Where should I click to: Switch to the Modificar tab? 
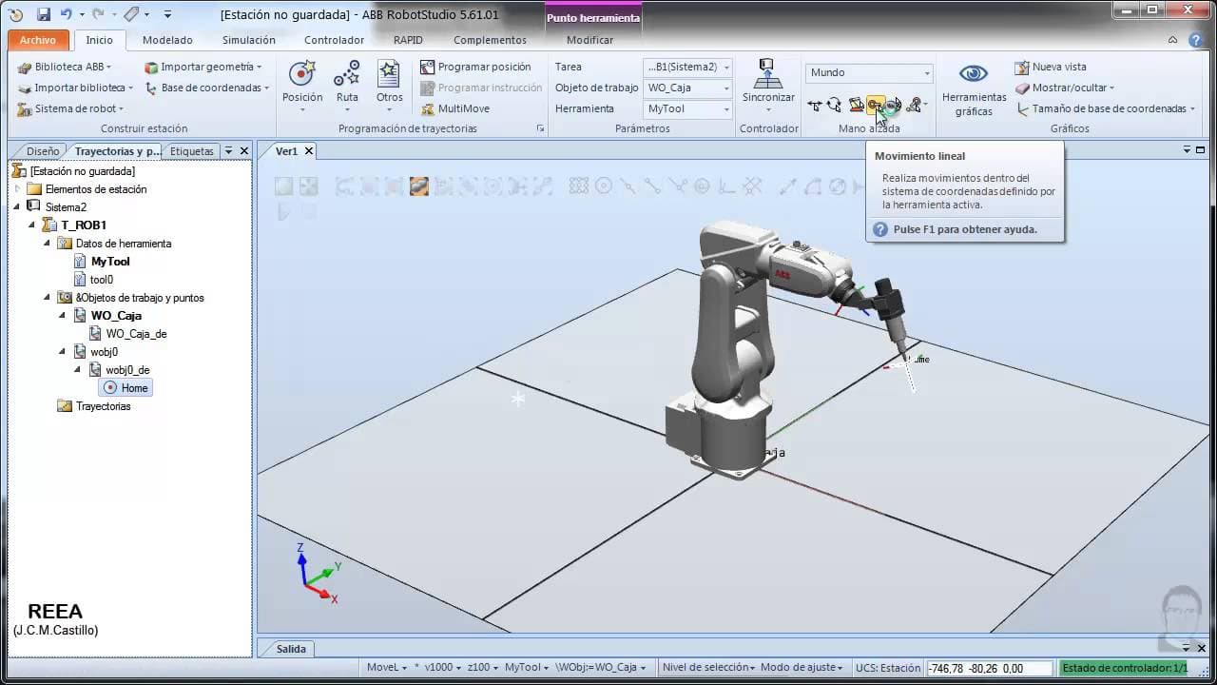tap(589, 40)
